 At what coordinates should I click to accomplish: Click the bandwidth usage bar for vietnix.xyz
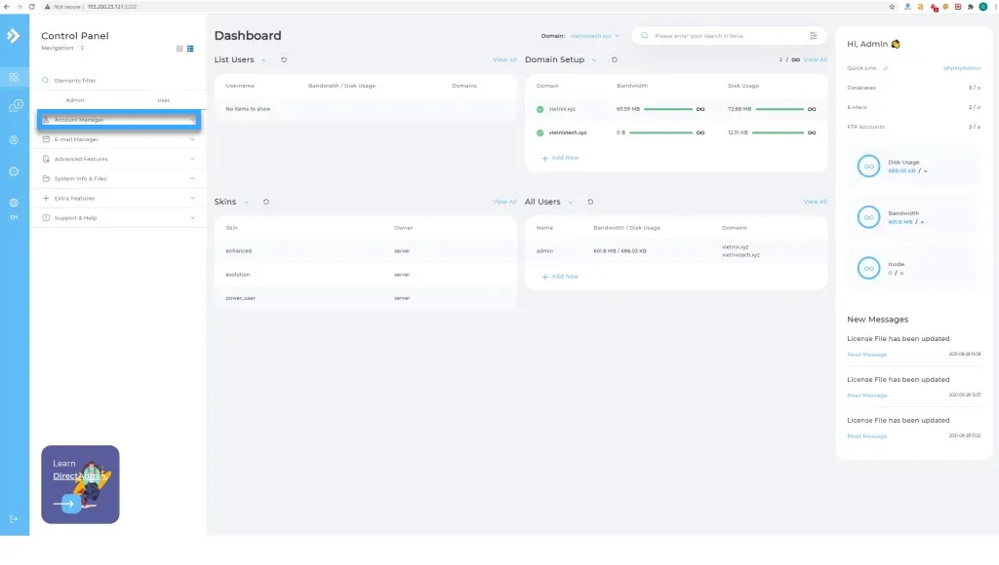(x=668, y=109)
